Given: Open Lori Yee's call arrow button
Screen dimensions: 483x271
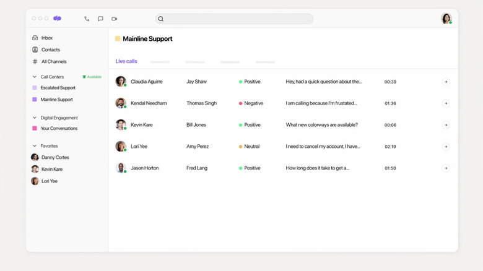Looking at the screenshot, I should point(446,147).
